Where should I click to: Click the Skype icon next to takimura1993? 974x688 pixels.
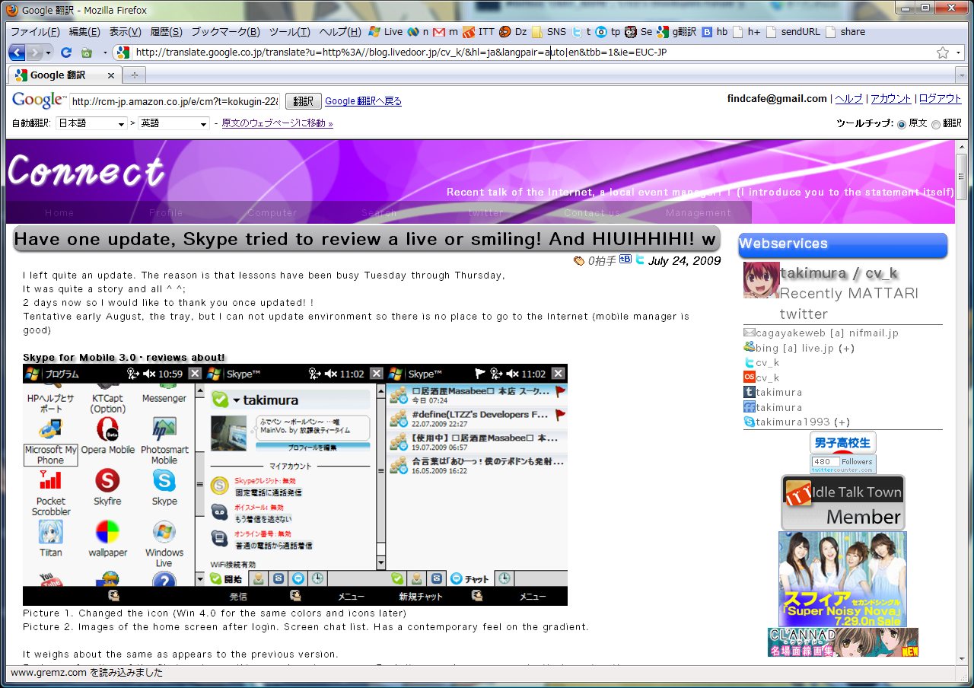click(x=749, y=422)
